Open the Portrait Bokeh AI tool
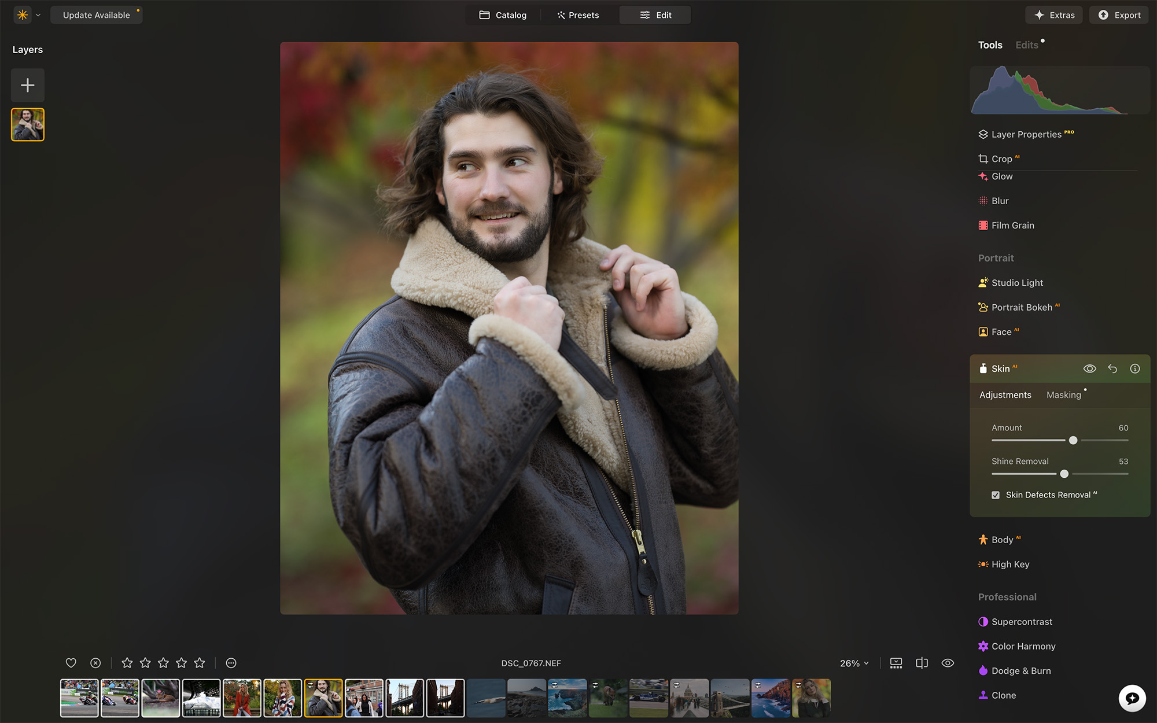 pos(1021,307)
